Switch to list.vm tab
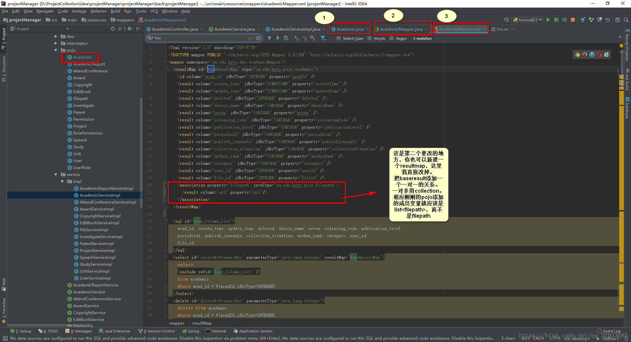The height and width of the screenshot is (342, 631). click(x=502, y=29)
